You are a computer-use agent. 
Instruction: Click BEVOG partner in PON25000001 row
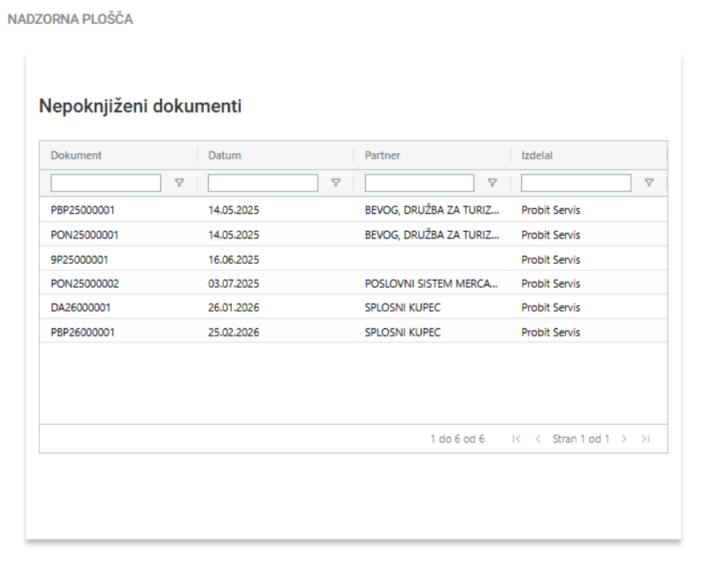pos(431,235)
